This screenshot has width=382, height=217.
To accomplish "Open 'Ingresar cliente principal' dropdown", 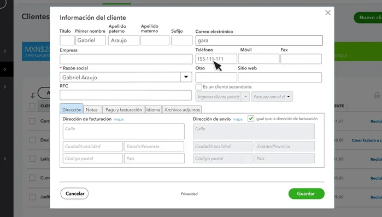I will coord(245,97).
